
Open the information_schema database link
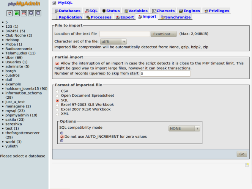point(24,93)
